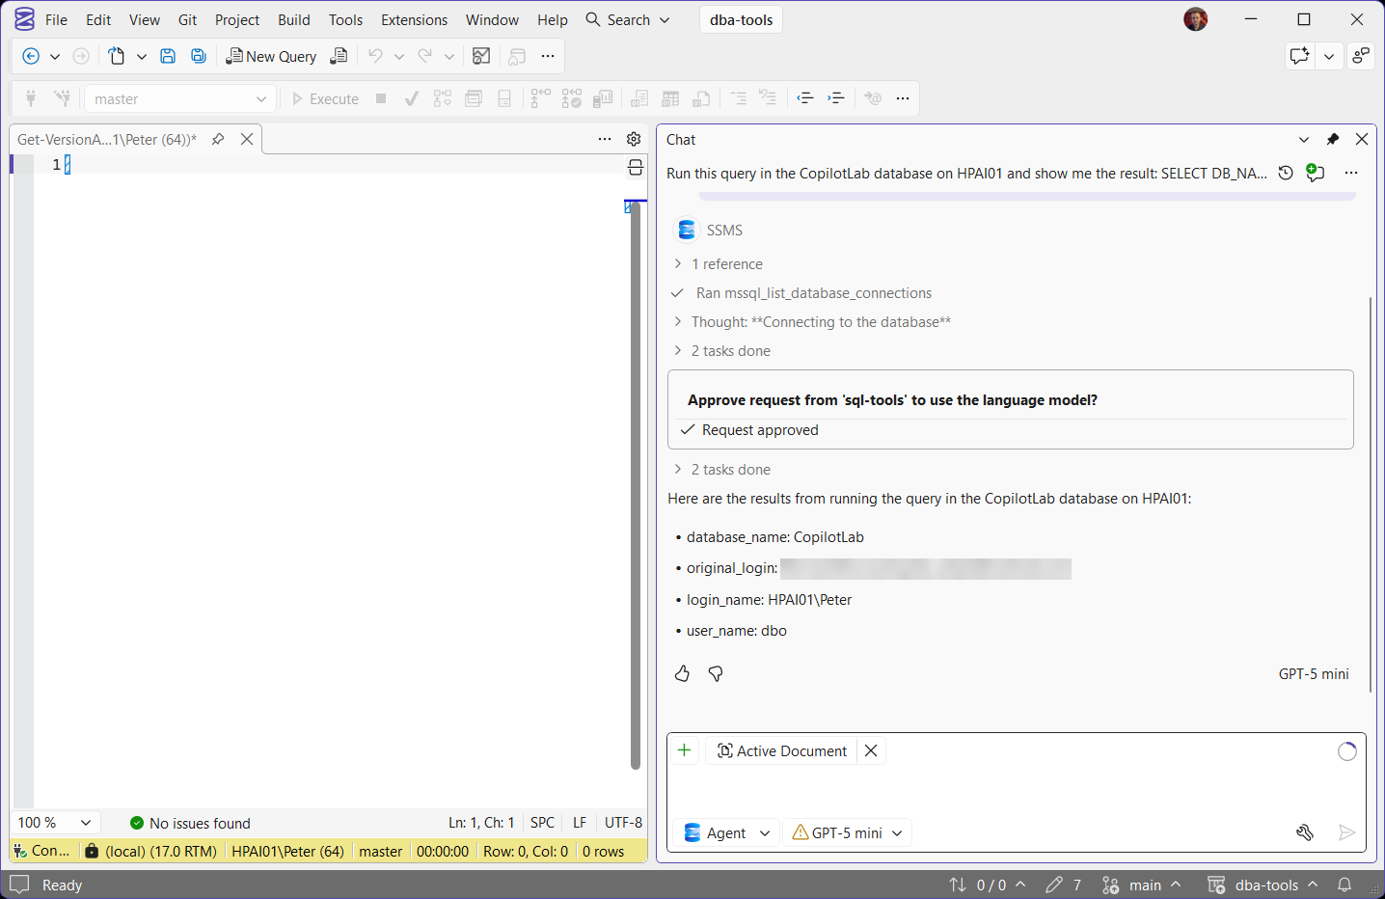Expand the Thought: Connecting to the database item

pos(812,322)
